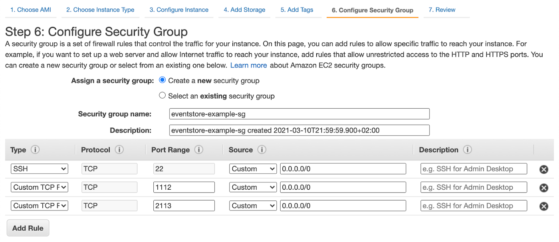Remove the port 2113 rule

tap(544, 206)
